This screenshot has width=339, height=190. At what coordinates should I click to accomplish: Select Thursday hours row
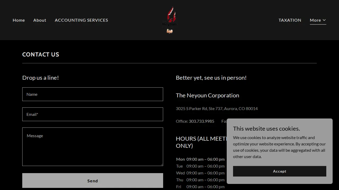200,180
